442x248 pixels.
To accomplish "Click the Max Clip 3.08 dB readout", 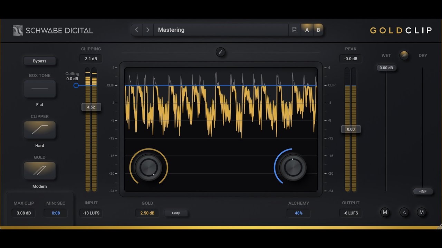I will pyautogui.click(x=23, y=213).
